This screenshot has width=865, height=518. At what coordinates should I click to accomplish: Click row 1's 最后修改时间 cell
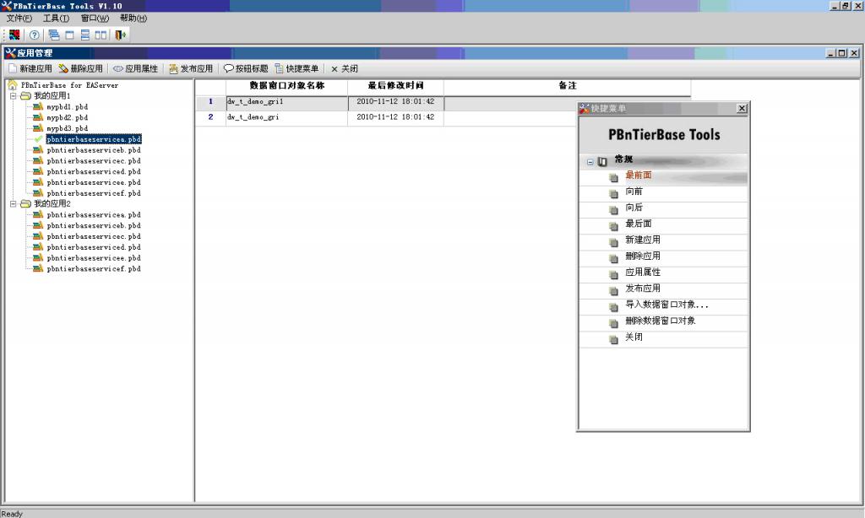point(395,102)
